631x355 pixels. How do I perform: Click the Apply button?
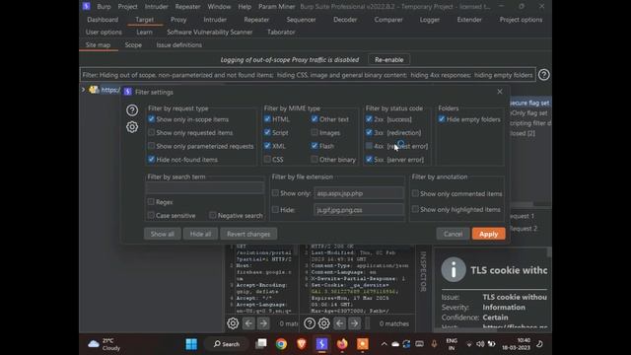pyautogui.click(x=489, y=234)
